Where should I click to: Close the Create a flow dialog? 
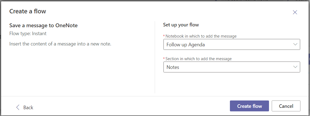pos(295,12)
